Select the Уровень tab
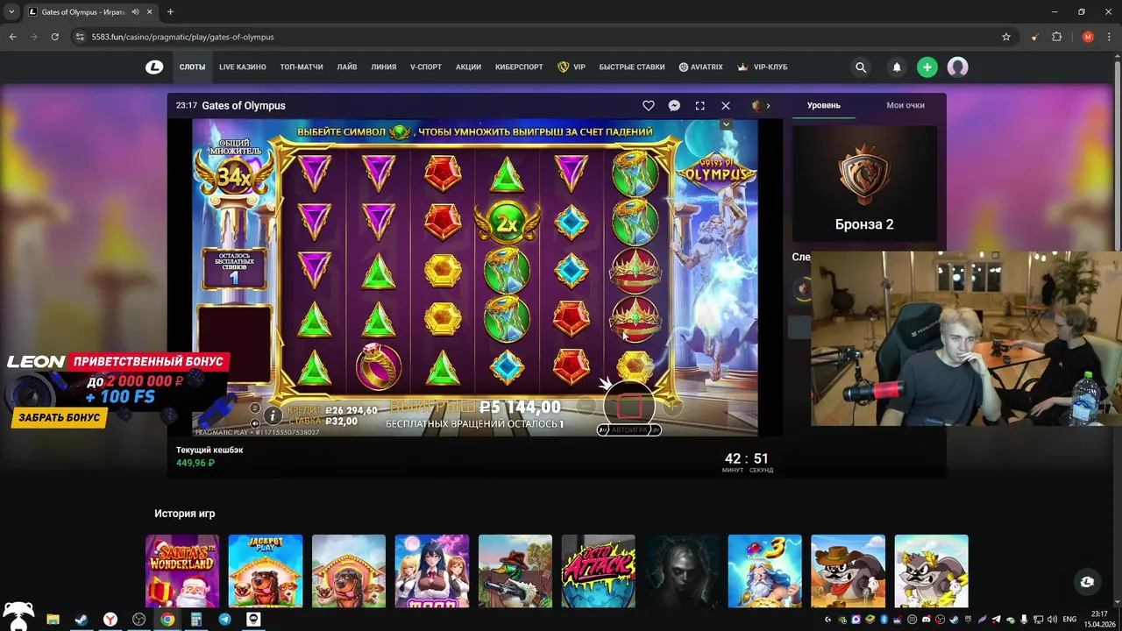 (x=824, y=105)
